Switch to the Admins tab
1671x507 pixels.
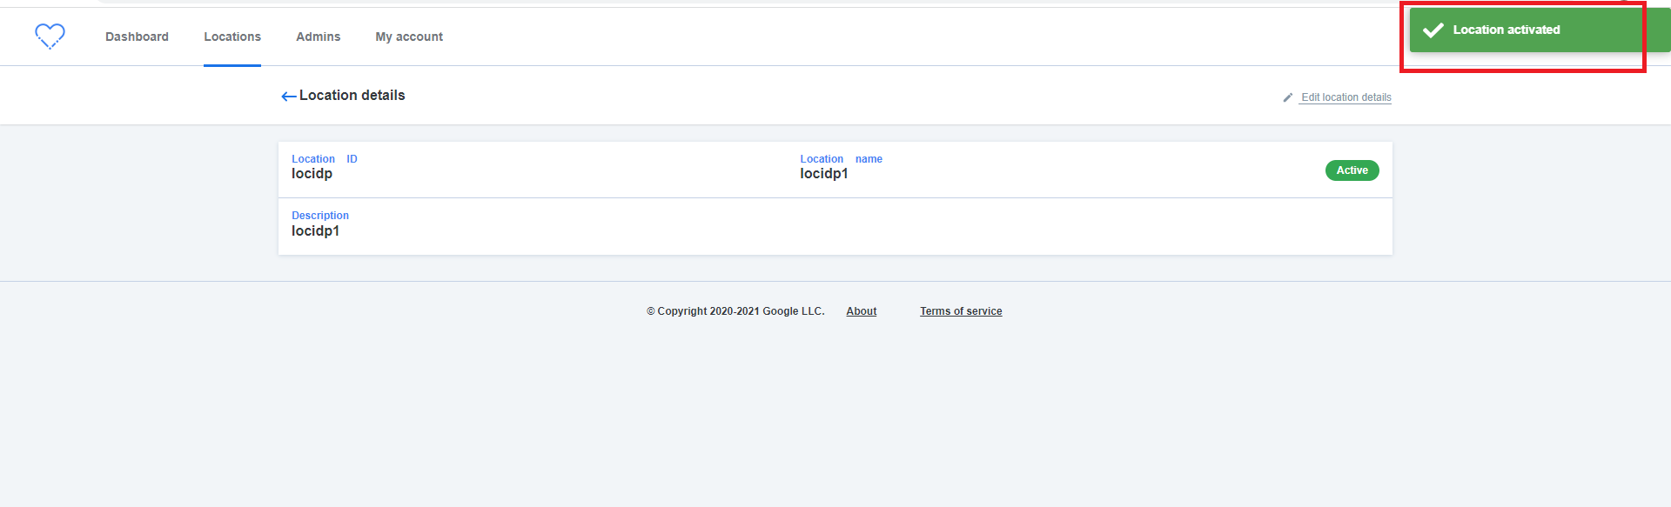tap(318, 37)
